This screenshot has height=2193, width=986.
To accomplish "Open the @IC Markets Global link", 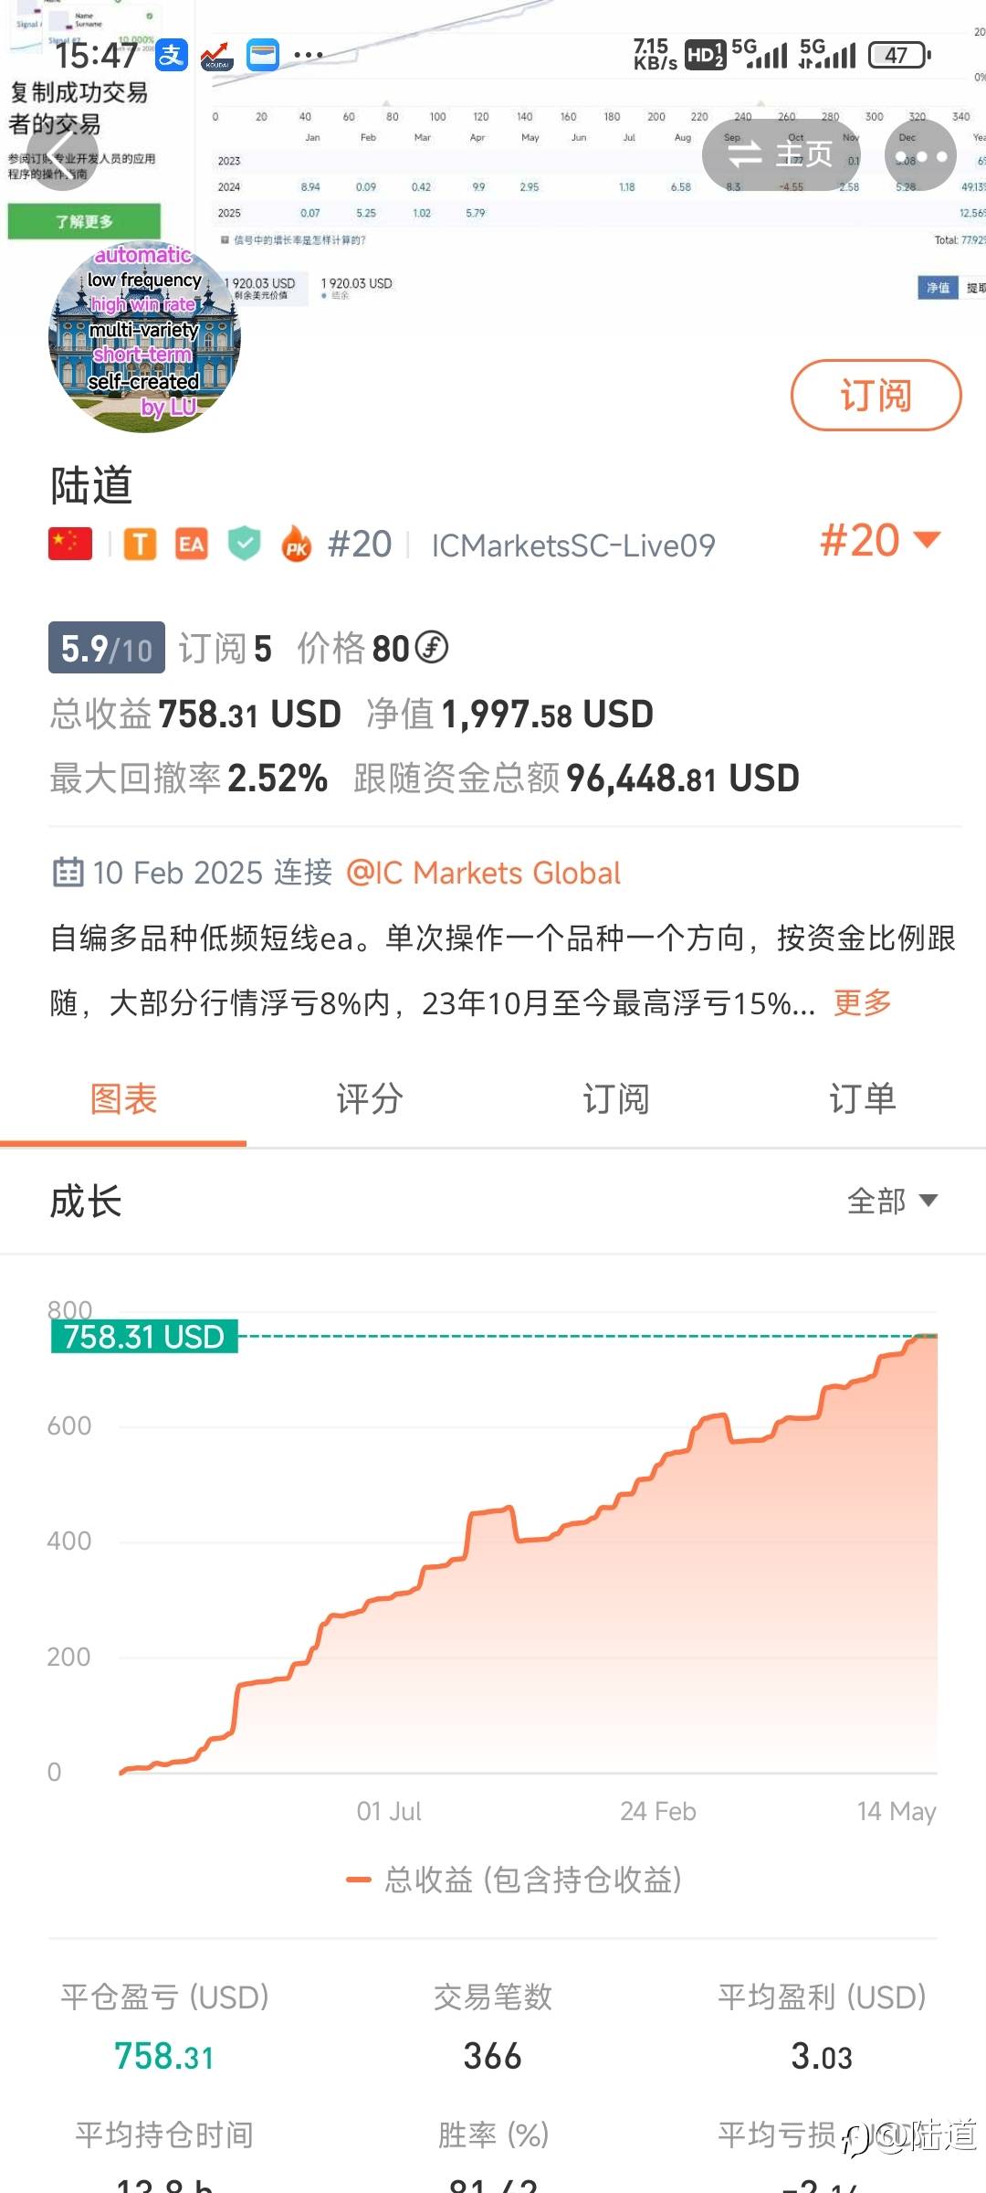I will click(483, 873).
